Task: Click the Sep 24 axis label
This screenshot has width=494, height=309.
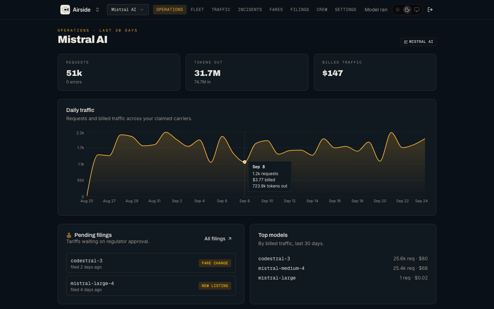Action: (421, 201)
